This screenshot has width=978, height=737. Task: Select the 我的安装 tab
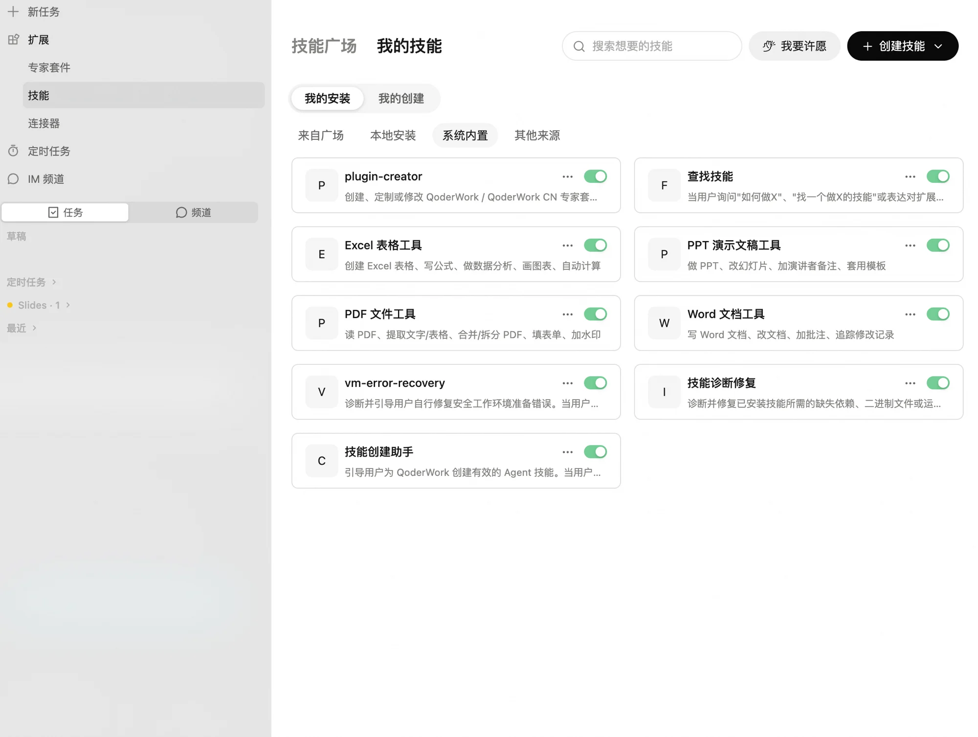coord(327,98)
